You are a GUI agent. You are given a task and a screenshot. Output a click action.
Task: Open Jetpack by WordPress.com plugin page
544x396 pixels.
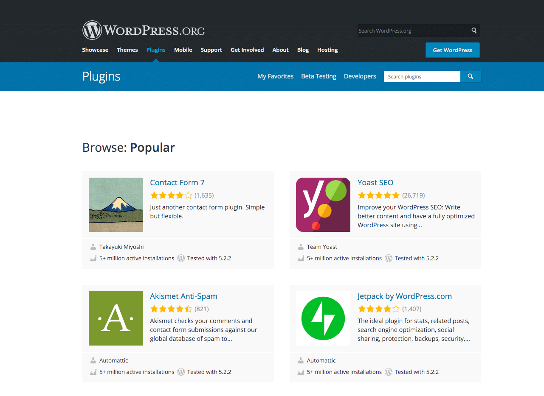(404, 296)
